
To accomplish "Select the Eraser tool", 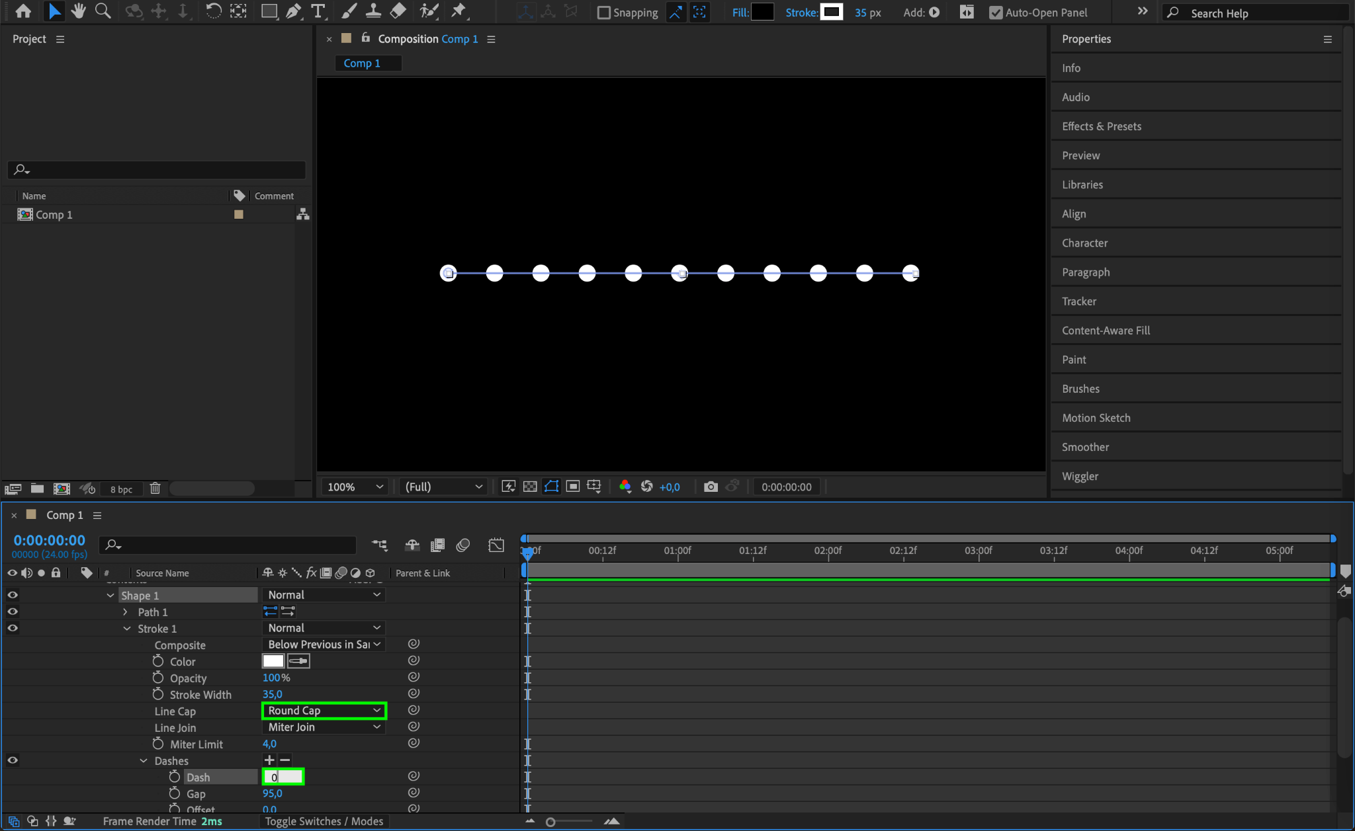I will (398, 11).
